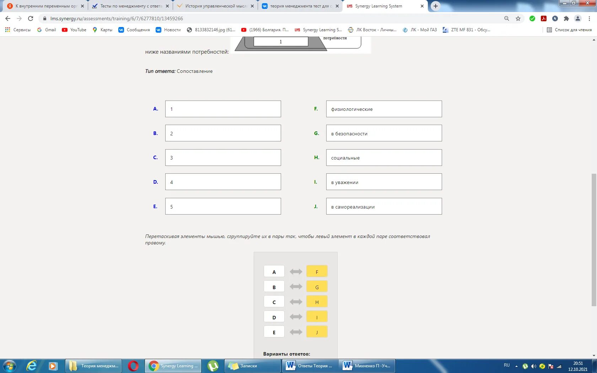The height and width of the screenshot is (373, 597).
Task: Reload the current page
Action: coord(31,18)
